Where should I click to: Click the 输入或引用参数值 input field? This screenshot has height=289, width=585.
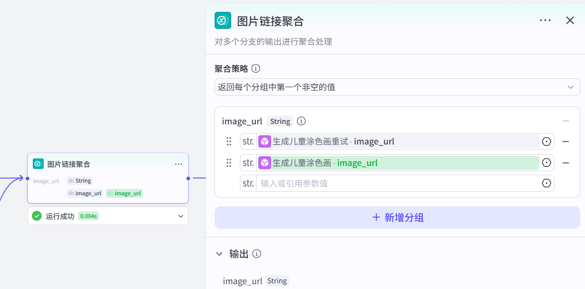coord(397,183)
